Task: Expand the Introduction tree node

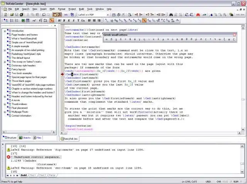Action: 4,31
